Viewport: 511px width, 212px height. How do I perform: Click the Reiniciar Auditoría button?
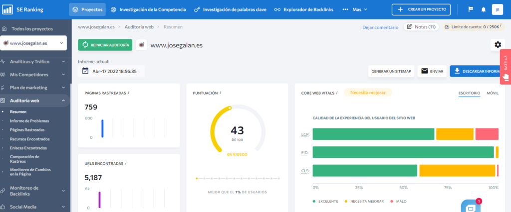[105, 45]
